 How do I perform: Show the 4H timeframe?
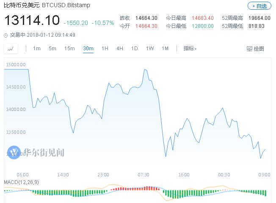120,49
